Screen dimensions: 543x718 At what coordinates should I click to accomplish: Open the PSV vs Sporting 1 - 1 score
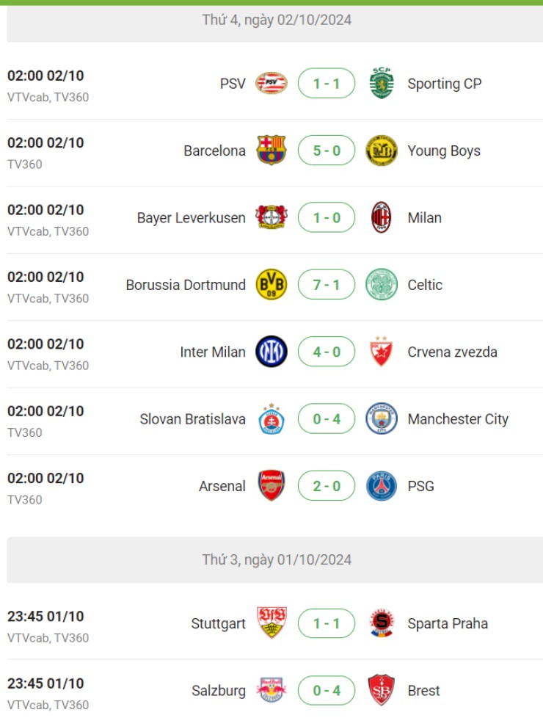[327, 83]
